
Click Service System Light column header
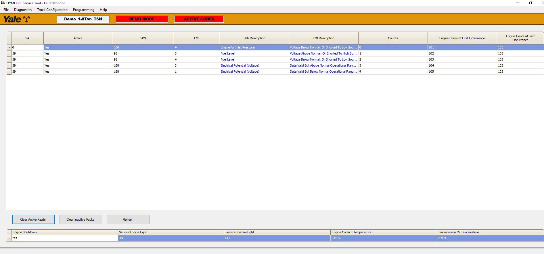point(277,232)
